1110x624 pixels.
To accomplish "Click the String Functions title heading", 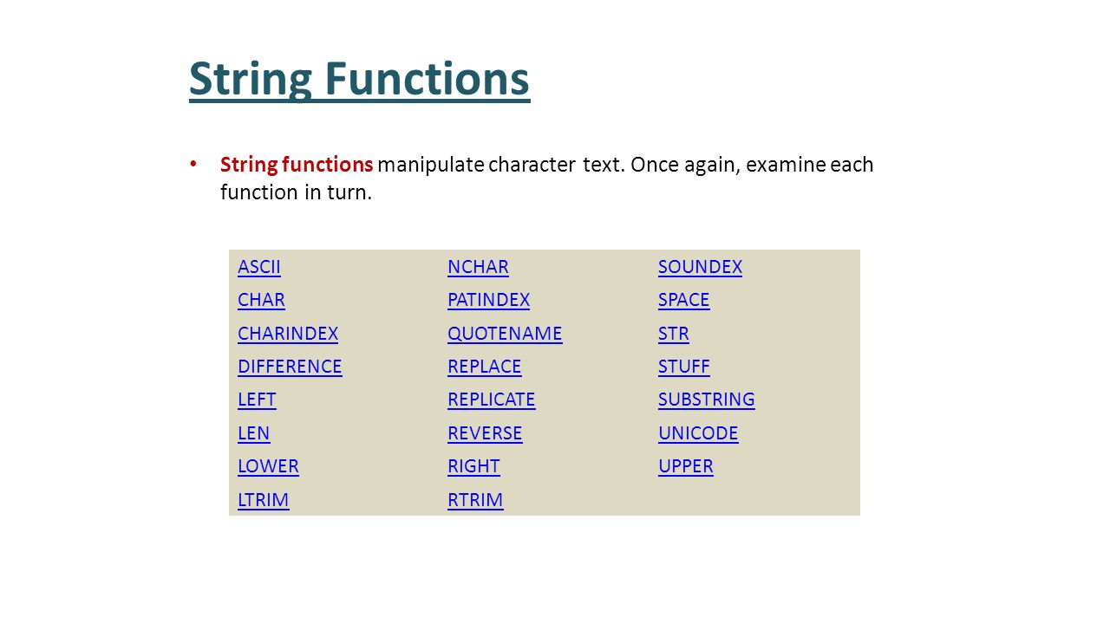I will coord(360,80).
